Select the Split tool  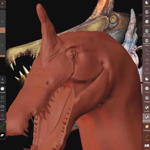pos(147,61)
